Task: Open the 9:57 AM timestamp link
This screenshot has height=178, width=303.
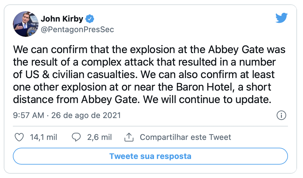Action: pos(29,115)
